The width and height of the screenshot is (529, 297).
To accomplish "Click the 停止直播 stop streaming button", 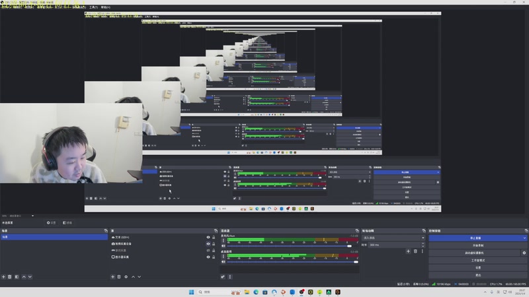I will coord(475,238).
